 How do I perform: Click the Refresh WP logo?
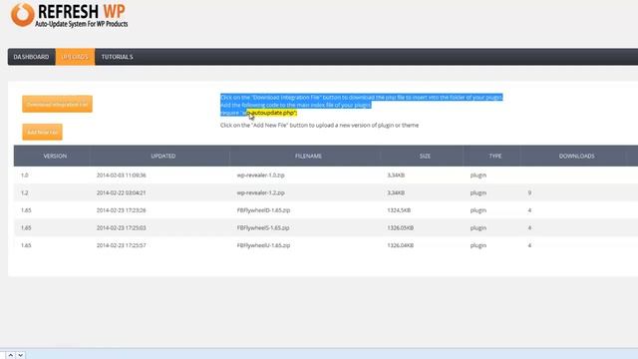click(x=69, y=16)
